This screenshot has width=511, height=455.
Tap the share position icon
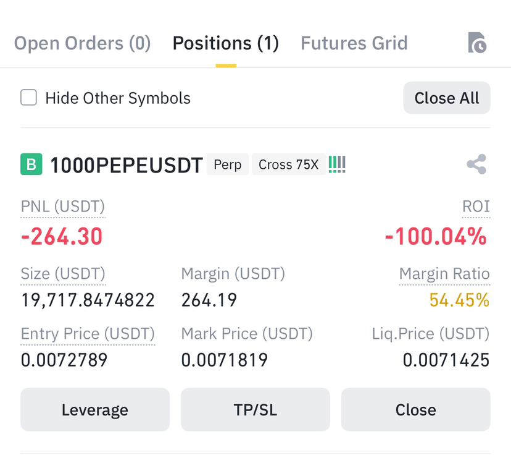pos(476,164)
